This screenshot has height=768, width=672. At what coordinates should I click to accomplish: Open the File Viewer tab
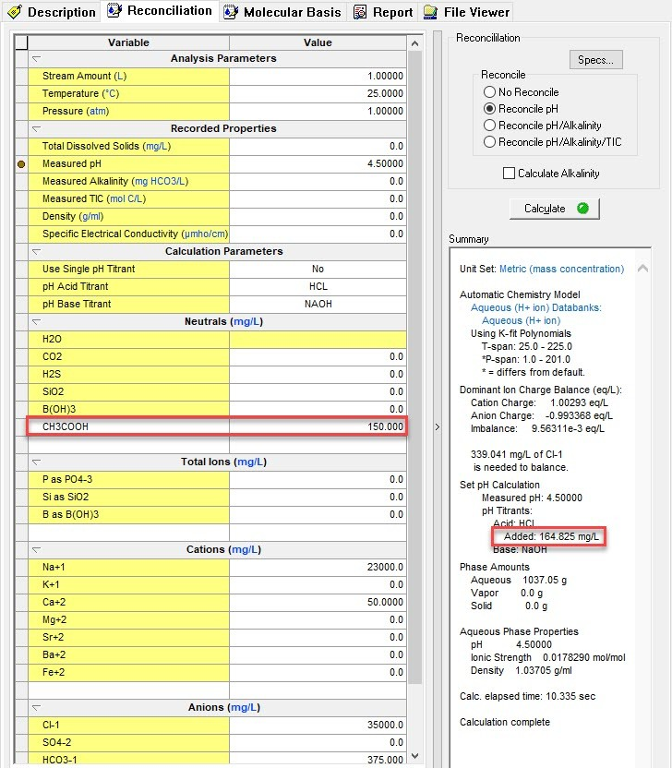pyautogui.click(x=467, y=12)
